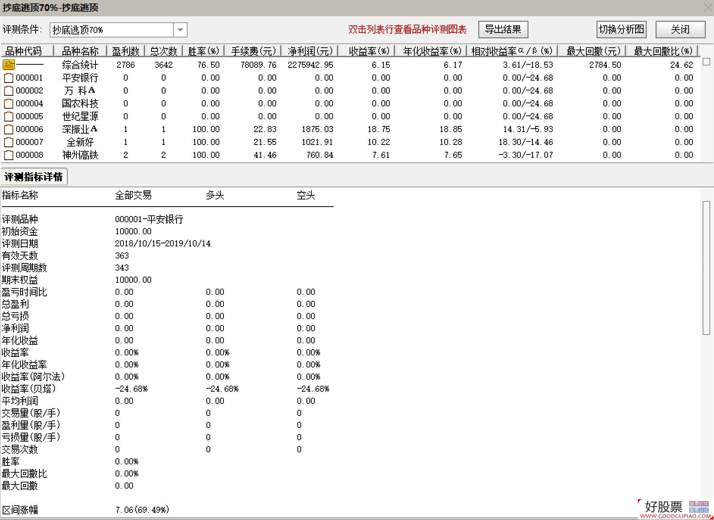Screen dimensions: 714x520
Task: Click net profit value 2275942.95
Action: coord(311,65)
